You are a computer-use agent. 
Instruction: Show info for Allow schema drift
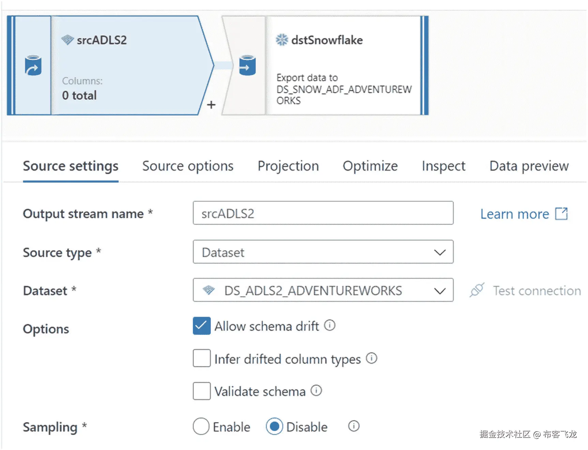coord(330,325)
